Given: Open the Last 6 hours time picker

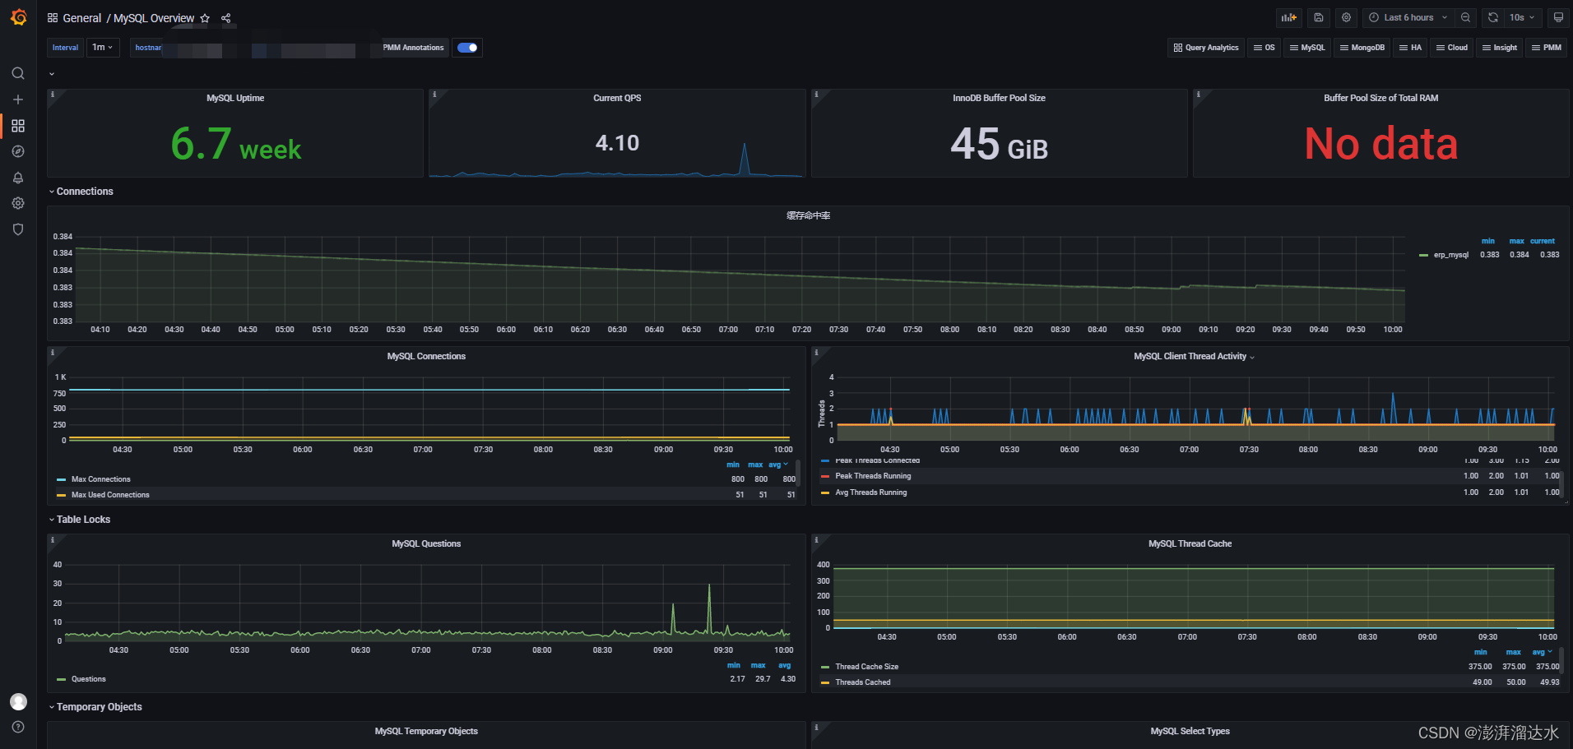Looking at the screenshot, I should [1408, 17].
